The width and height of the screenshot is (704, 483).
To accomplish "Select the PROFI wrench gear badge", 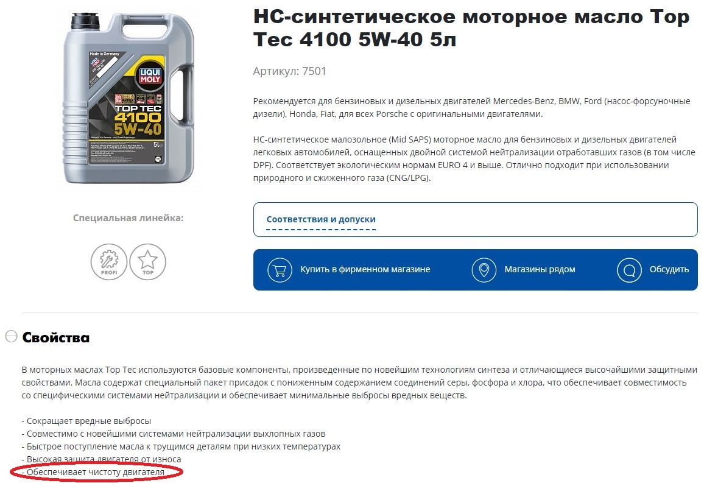I will click(x=109, y=262).
